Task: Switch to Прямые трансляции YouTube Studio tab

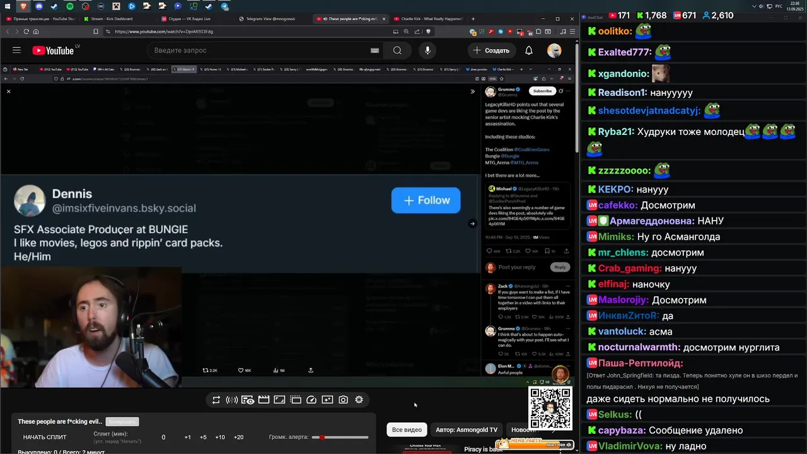Action: point(40,19)
